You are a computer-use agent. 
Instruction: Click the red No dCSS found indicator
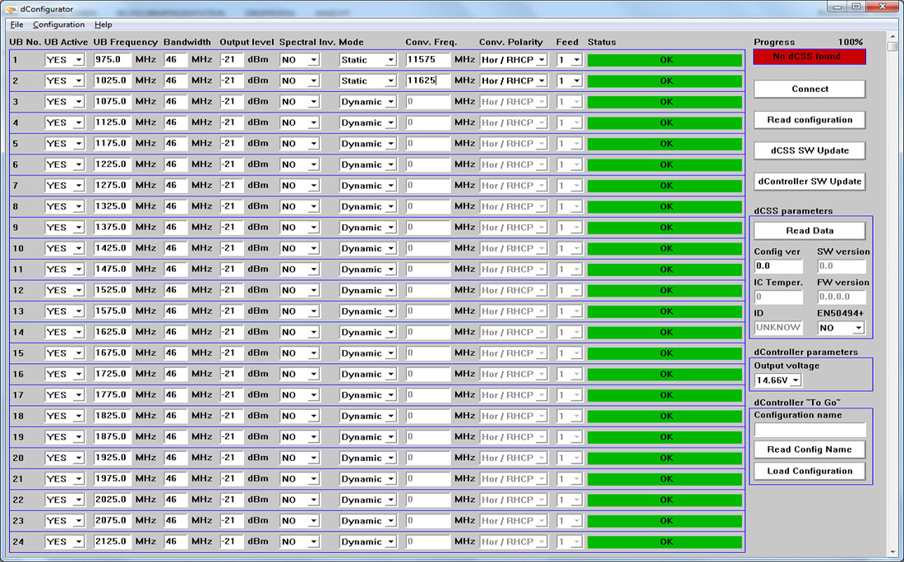(x=809, y=57)
